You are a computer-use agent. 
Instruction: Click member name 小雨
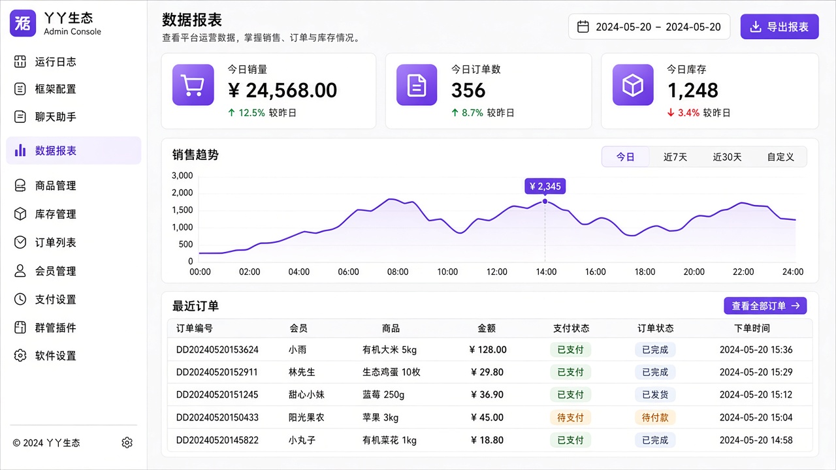298,350
